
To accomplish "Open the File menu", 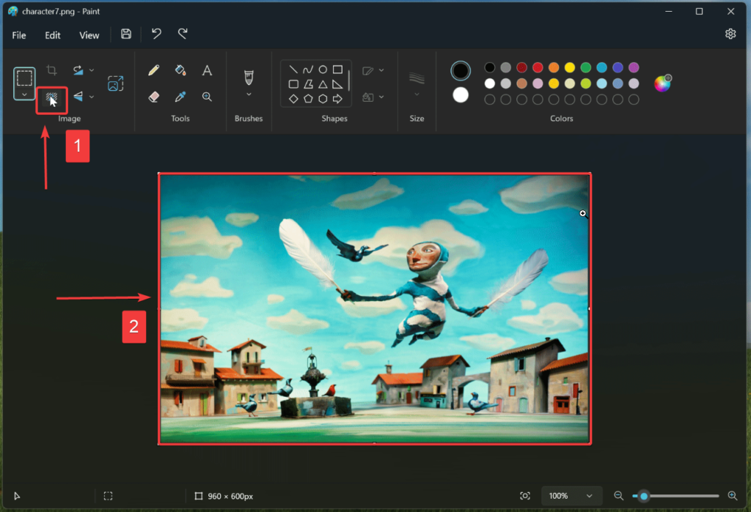I will (x=19, y=35).
